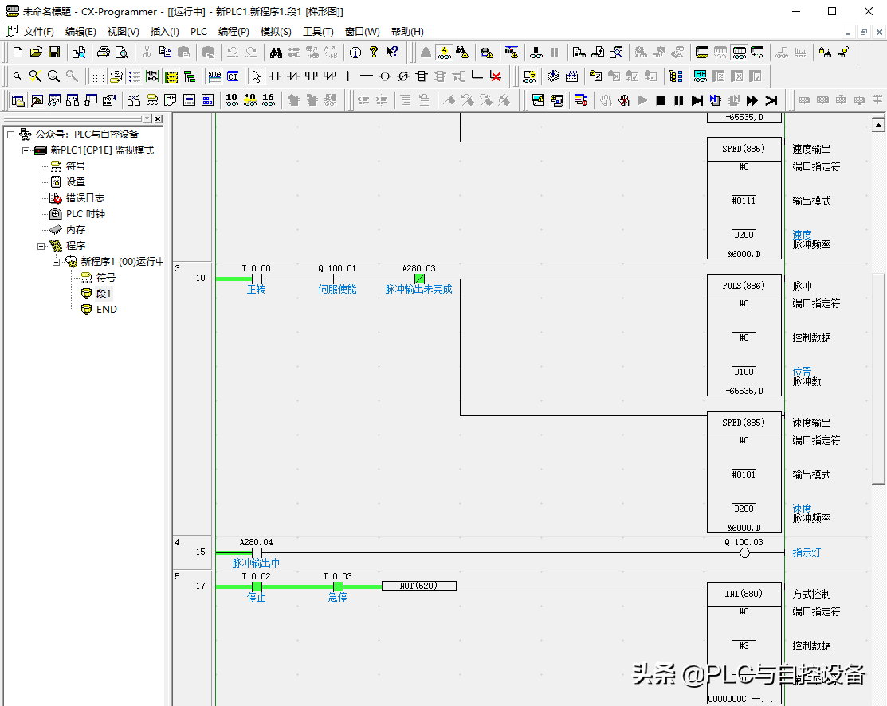Click the print preview icon
This screenshot has height=706, width=887.
121,53
